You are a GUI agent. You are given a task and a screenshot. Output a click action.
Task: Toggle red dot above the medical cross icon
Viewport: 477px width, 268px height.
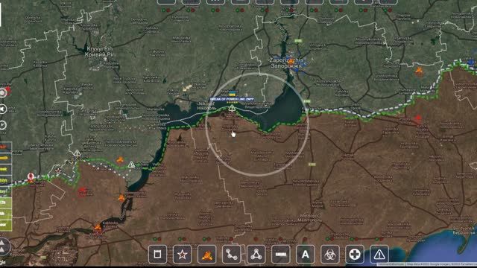click(356, 239)
